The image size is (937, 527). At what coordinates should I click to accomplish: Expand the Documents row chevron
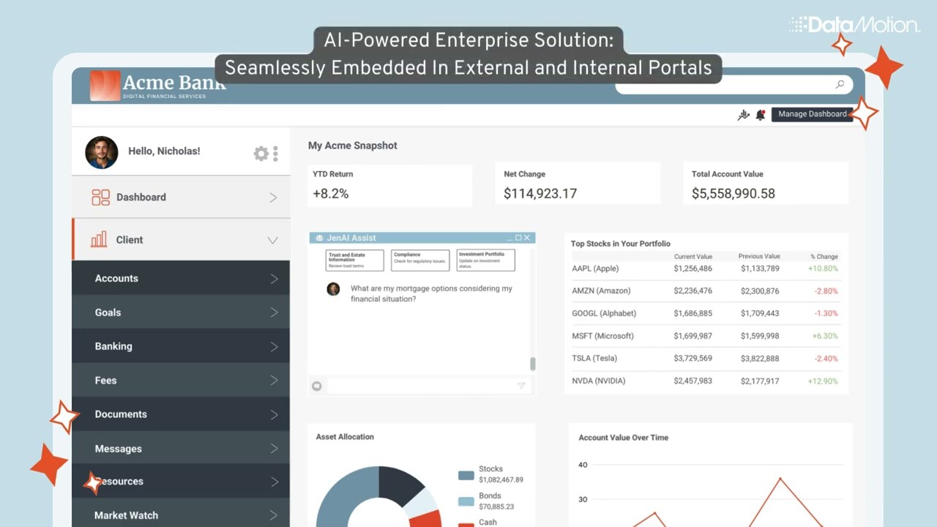coord(275,415)
